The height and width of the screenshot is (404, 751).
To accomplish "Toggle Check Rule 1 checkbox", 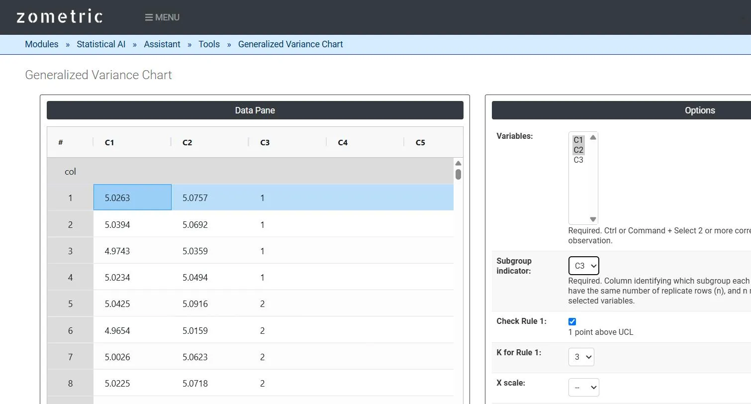I will [572, 321].
